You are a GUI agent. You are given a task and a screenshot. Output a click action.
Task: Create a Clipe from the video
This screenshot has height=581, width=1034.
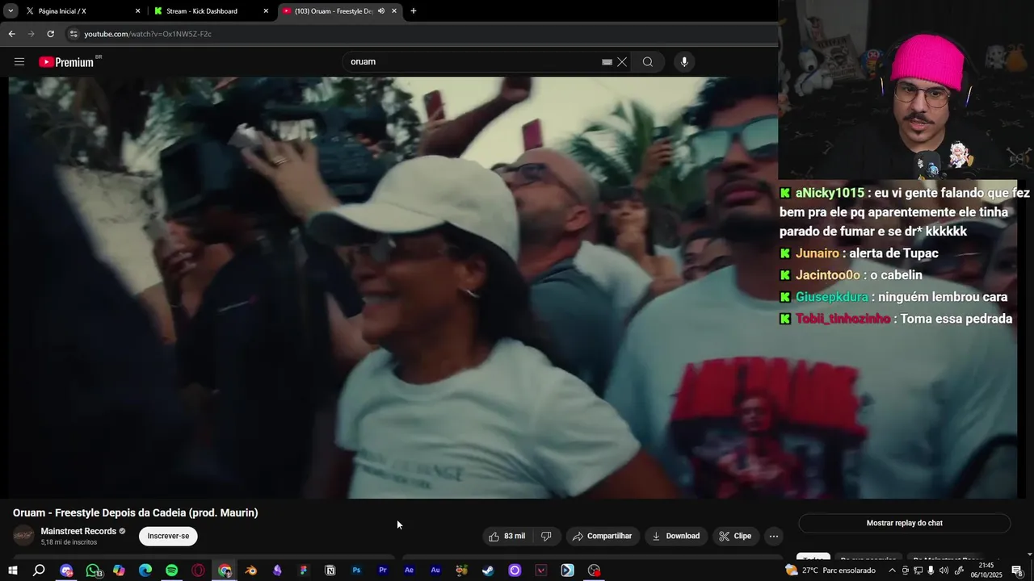[x=735, y=536]
